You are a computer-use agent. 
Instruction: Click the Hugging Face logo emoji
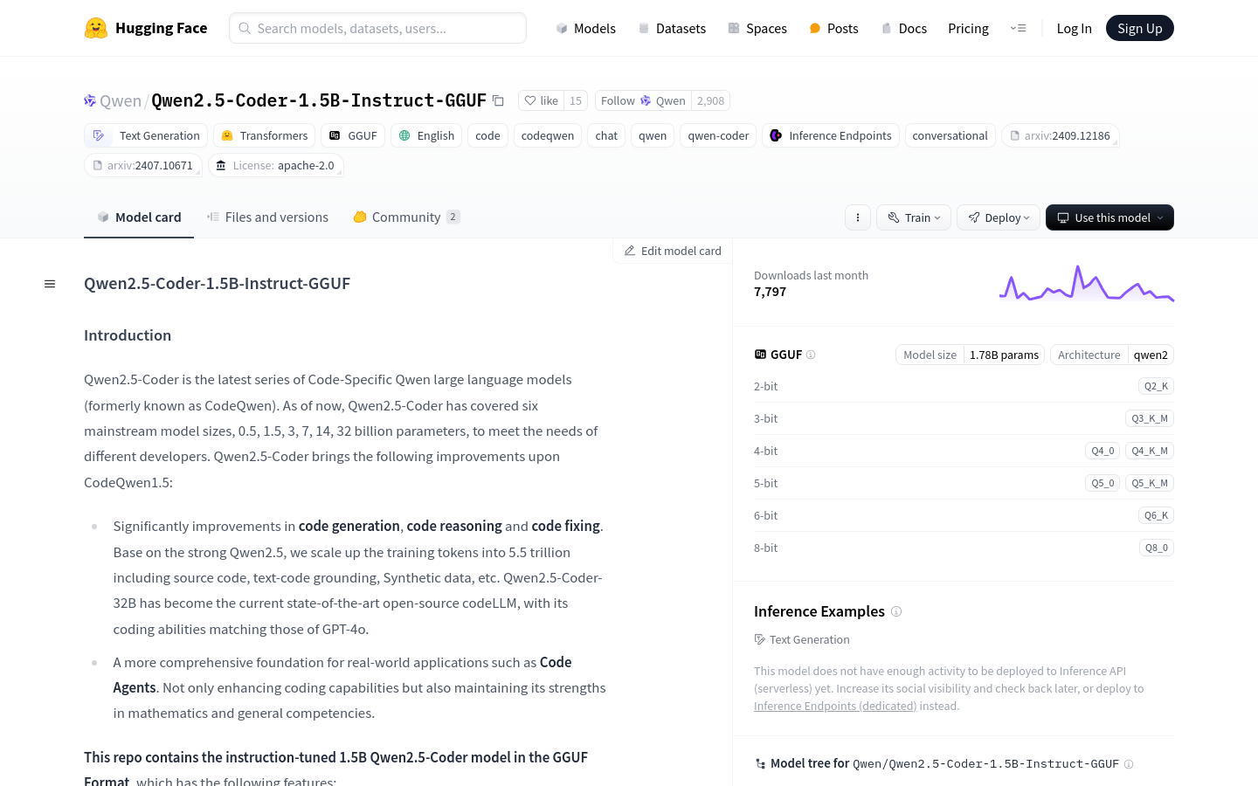(96, 28)
